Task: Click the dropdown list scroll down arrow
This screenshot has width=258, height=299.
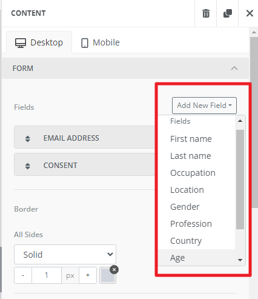Action: (x=240, y=260)
